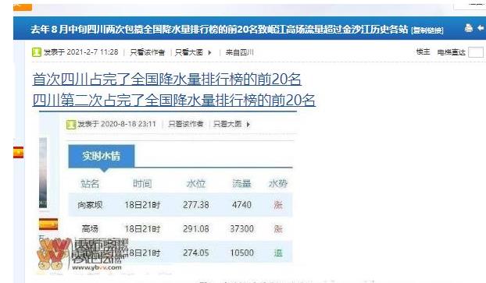This screenshot has height=283, width=486.
Task: Click the 楼主 label
Action: point(423,51)
